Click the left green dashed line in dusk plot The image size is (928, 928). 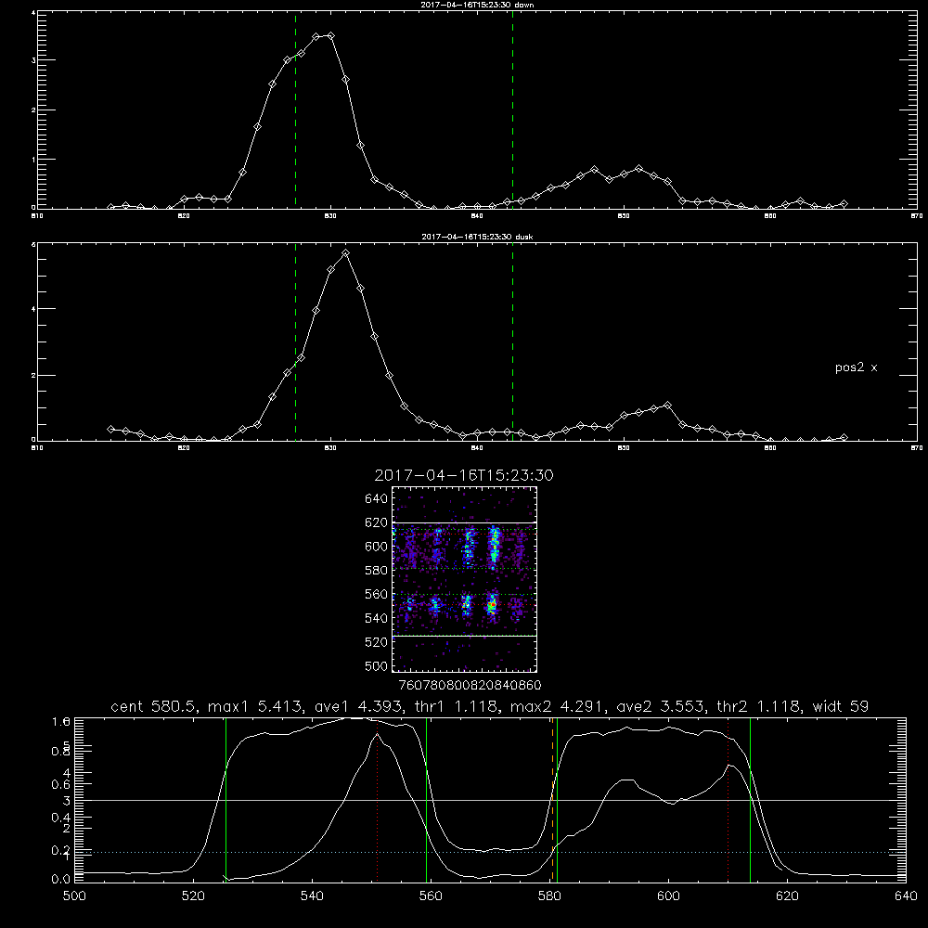[x=295, y=342]
